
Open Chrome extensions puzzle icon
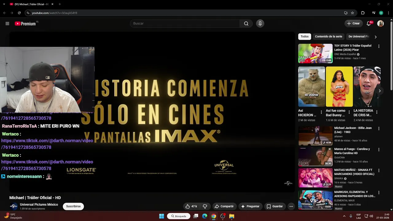(363, 13)
